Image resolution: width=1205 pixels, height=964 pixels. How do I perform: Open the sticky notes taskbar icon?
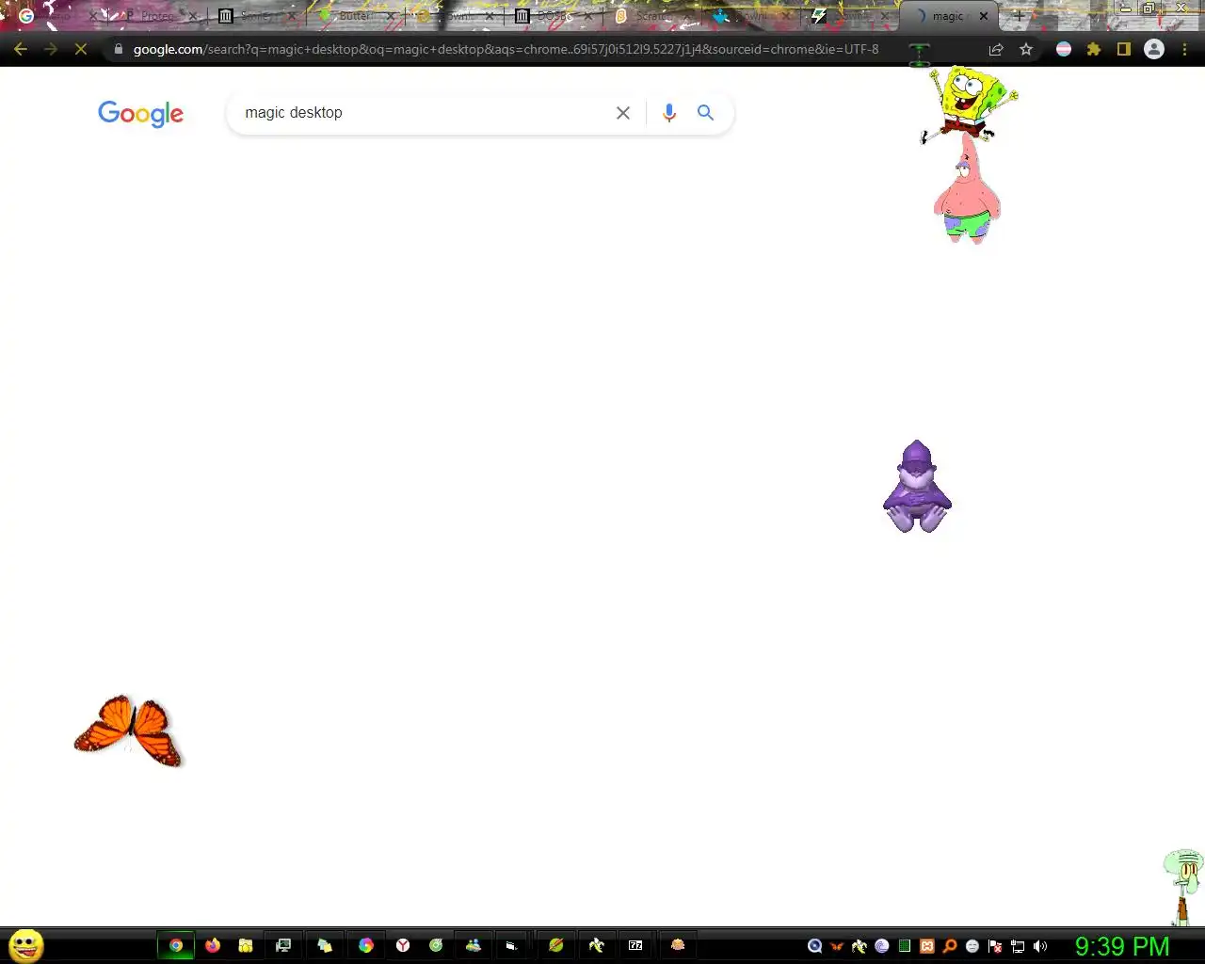(x=325, y=945)
